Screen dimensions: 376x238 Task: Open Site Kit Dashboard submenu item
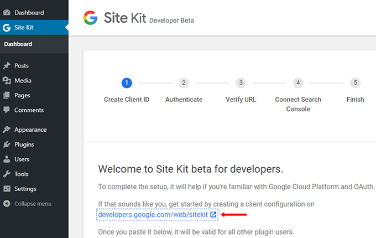coord(18,44)
